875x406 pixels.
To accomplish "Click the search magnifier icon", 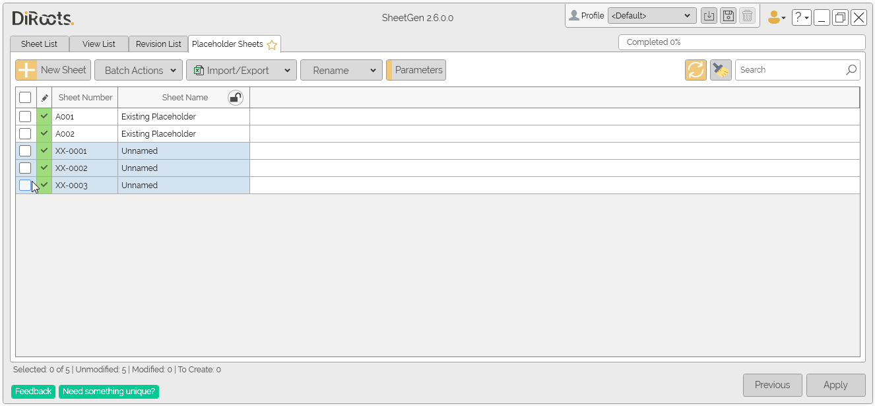I will coord(851,70).
